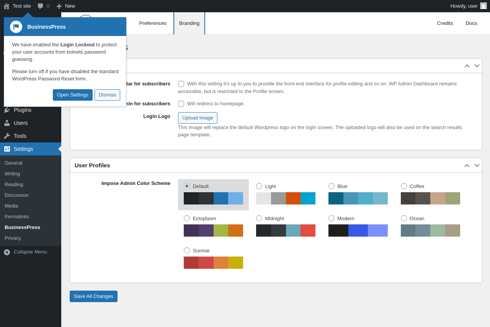Image resolution: width=490 pixels, height=327 pixels.
Task: Enable the Admin Bar for subscribers checkbox
Action: click(x=181, y=84)
